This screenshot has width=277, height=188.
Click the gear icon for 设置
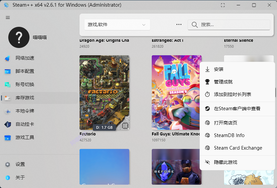point(7,164)
